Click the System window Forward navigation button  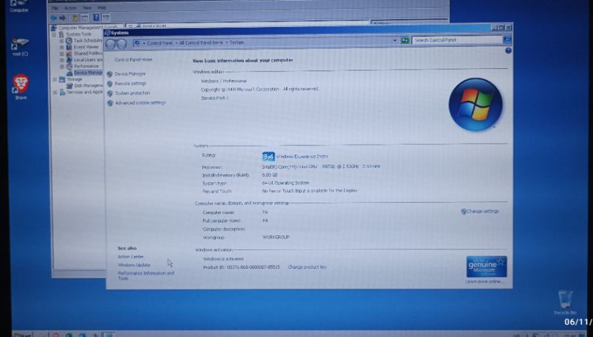122,44
